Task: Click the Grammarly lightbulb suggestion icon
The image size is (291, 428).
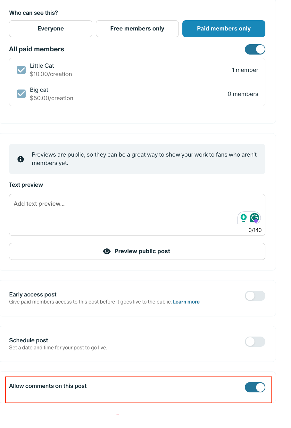Action: pyautogui.click(x=244, y=218)
